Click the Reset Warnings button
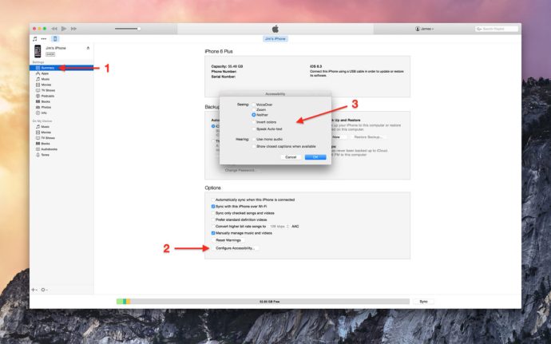Viewport: 551px width, 344px height. coord(228,240)
